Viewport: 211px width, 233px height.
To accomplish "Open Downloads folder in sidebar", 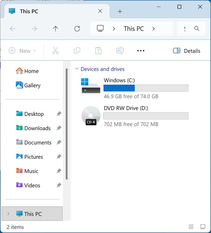I will [x=33, y=128].
